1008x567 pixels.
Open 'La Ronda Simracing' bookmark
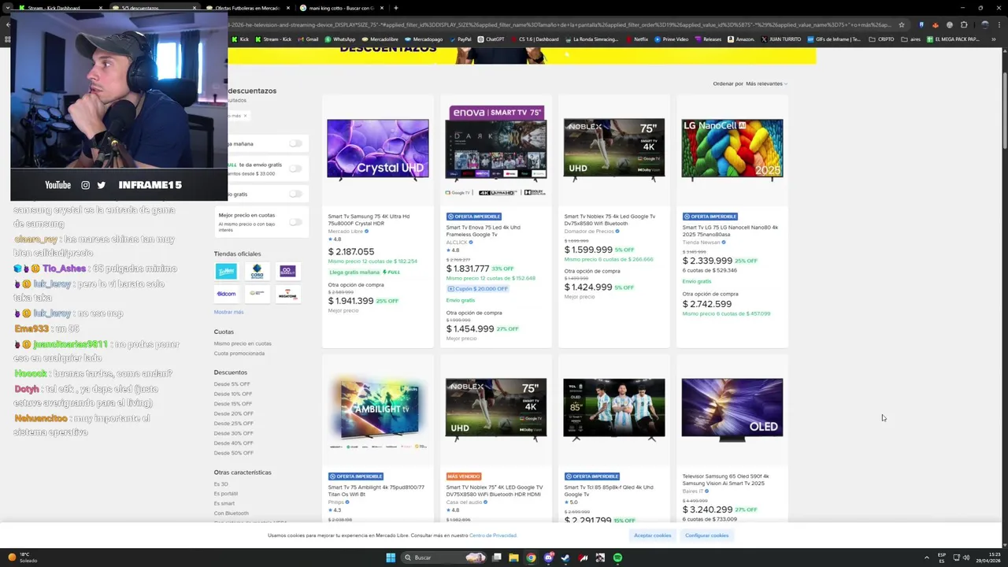(591, 39)
